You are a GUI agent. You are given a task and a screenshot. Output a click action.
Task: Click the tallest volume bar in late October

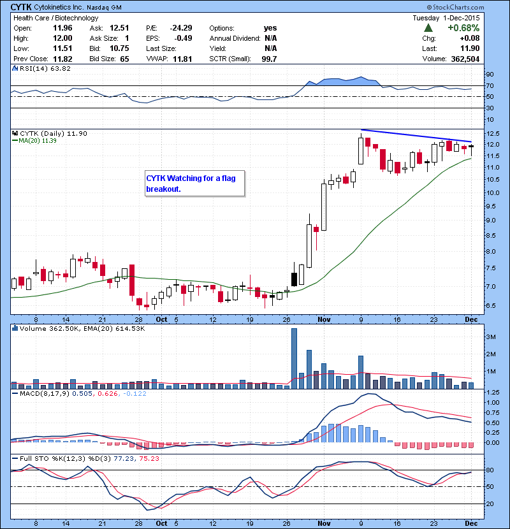294,358
